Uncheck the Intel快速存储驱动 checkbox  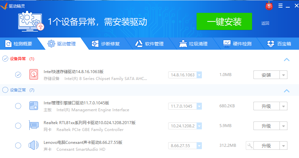point(18,75)
